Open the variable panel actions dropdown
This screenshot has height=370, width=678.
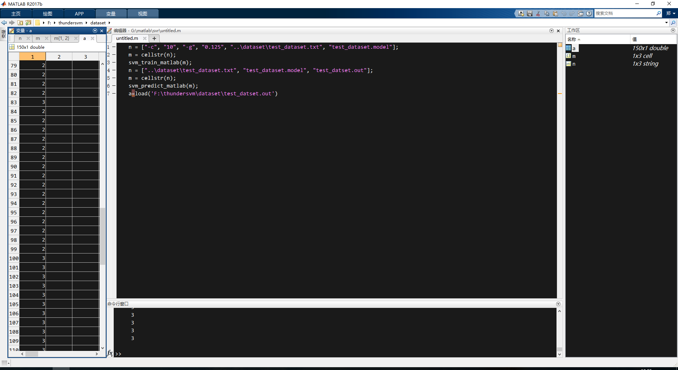point(95,31)
